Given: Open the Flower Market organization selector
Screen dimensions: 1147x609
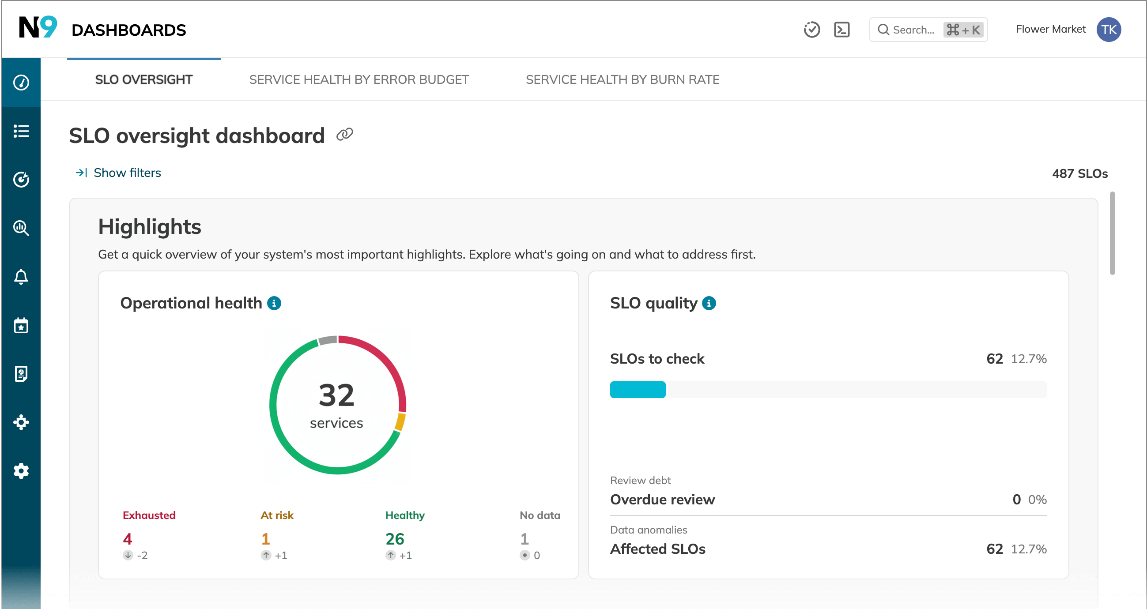Looking at the screenshot, I should 1051,30.
